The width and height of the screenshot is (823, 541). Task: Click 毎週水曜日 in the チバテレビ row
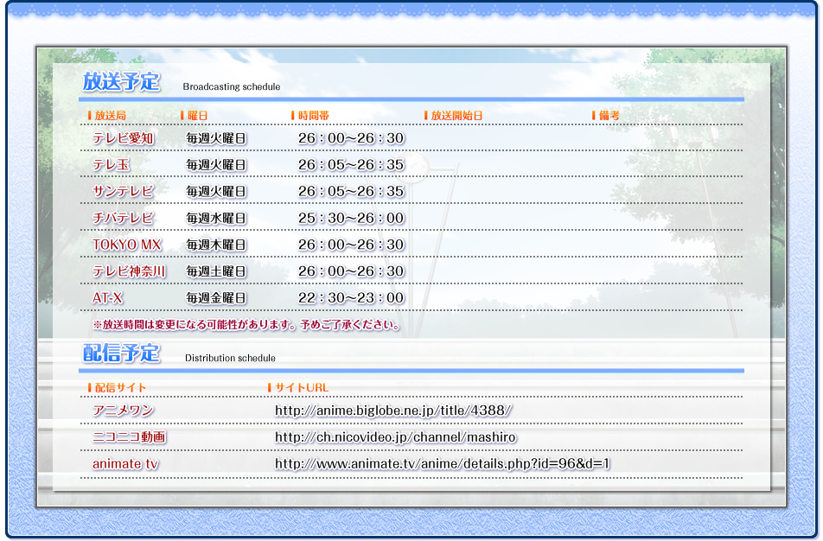coord(216,219)
